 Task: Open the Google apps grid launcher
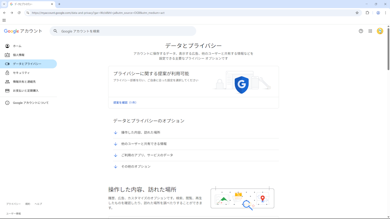370,31
